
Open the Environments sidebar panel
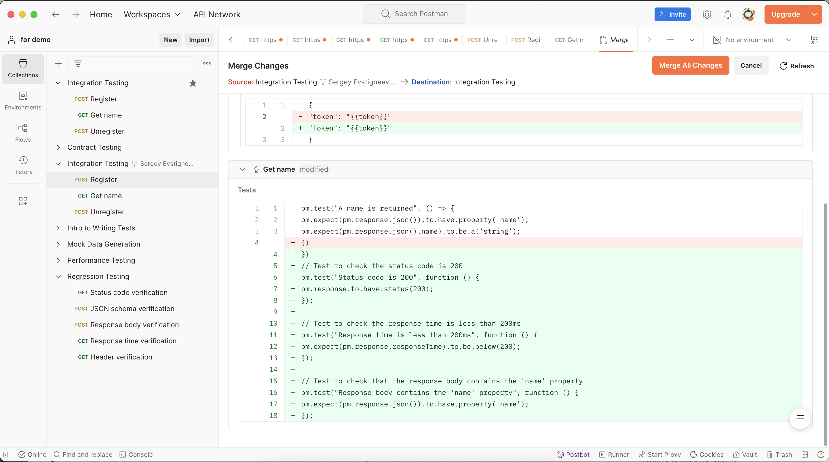pyautogui.click(x=23, y=101)
